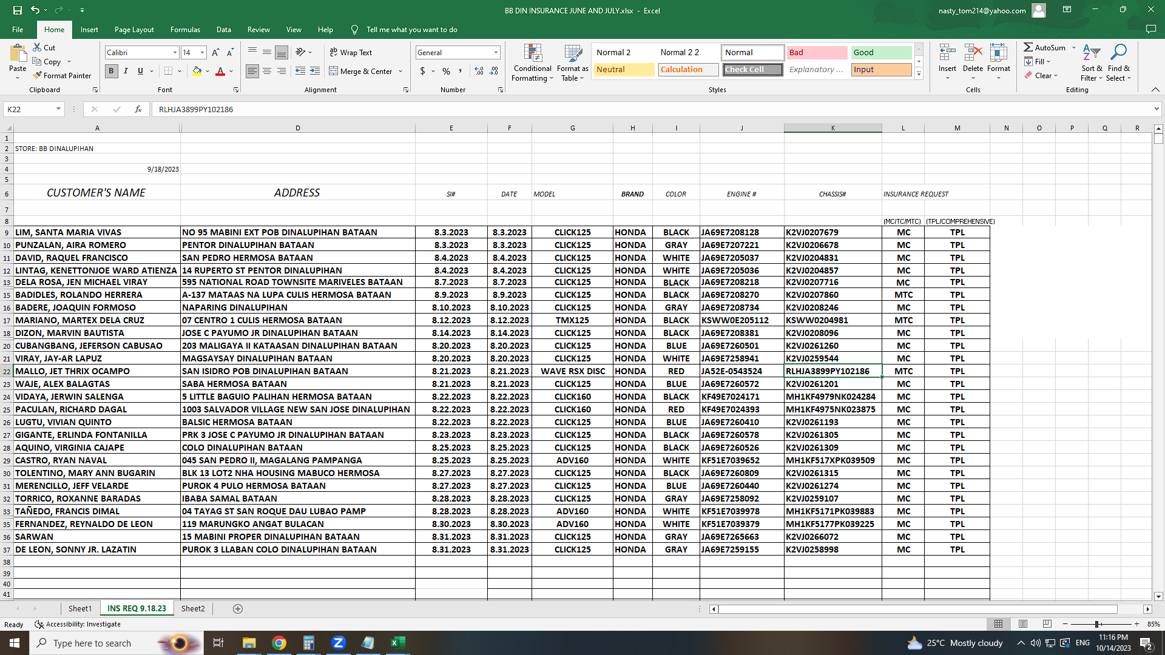Switch to the Sheet2 worksheet tab
Screen dimensions: 1165x655
point(193,608)
